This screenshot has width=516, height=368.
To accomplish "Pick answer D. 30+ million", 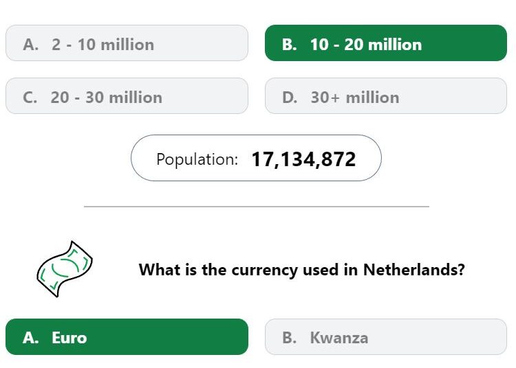I will pyautogui.click(x=386, y=96).
